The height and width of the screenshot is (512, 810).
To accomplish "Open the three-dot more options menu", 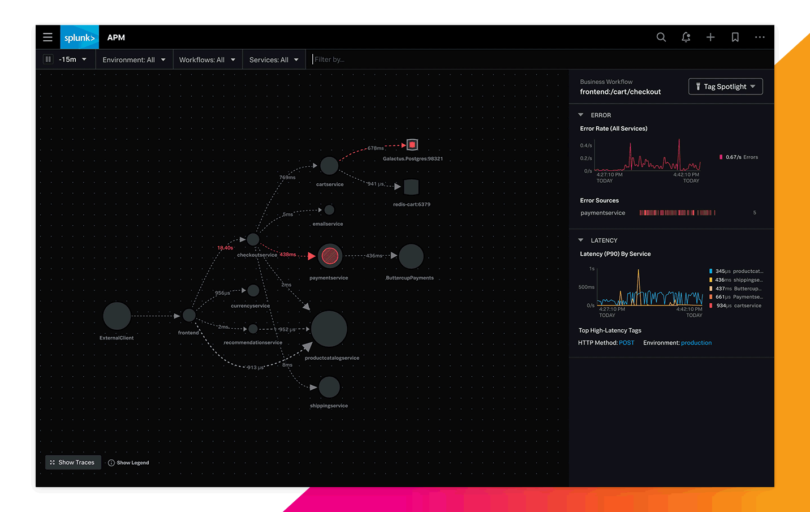I will (760, 37).
